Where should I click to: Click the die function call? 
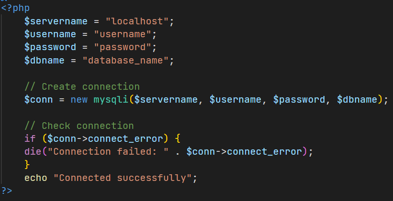32,152
